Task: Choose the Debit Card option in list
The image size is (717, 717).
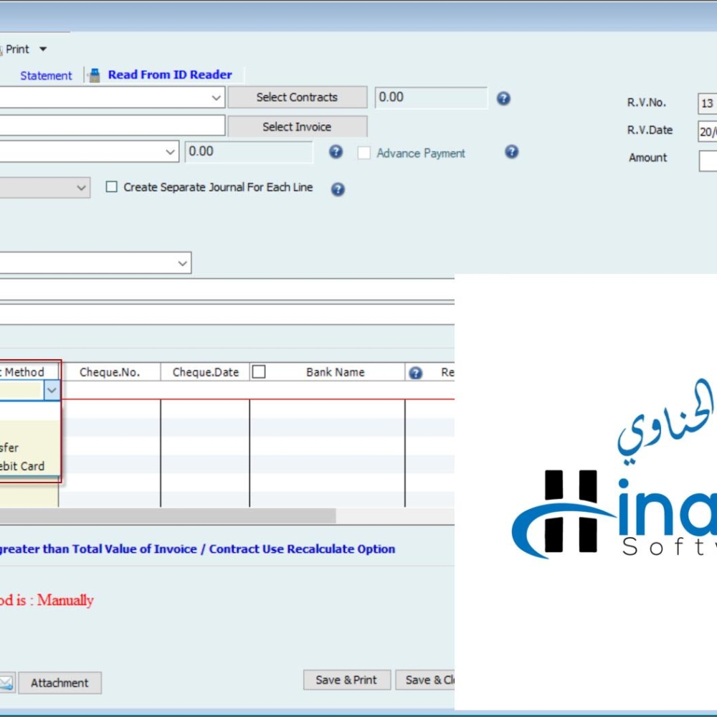Action: point(22,466)
